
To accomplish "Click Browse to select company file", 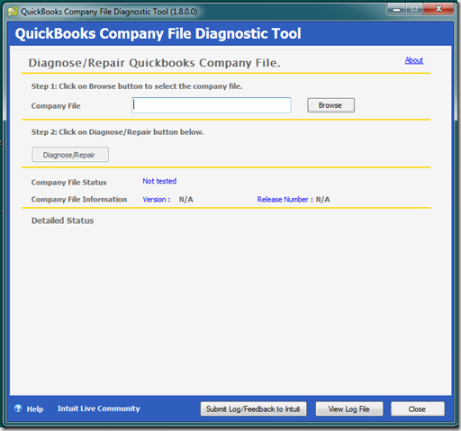I will tap(330, 105).
